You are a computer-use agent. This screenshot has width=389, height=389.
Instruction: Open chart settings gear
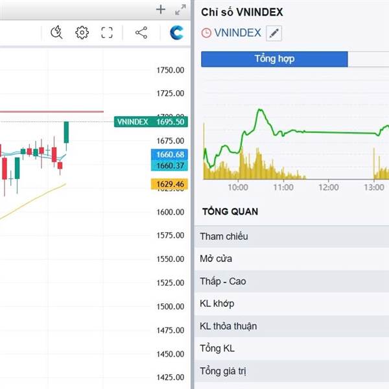[x=82, y=32]
